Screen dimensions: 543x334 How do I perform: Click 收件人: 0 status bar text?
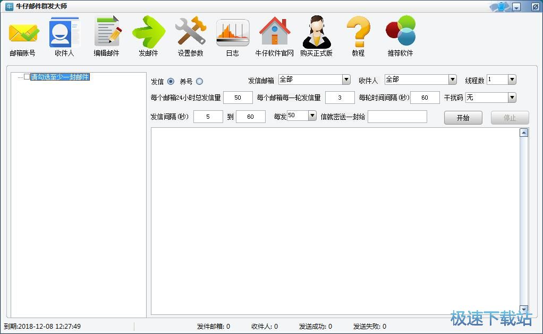265,327
